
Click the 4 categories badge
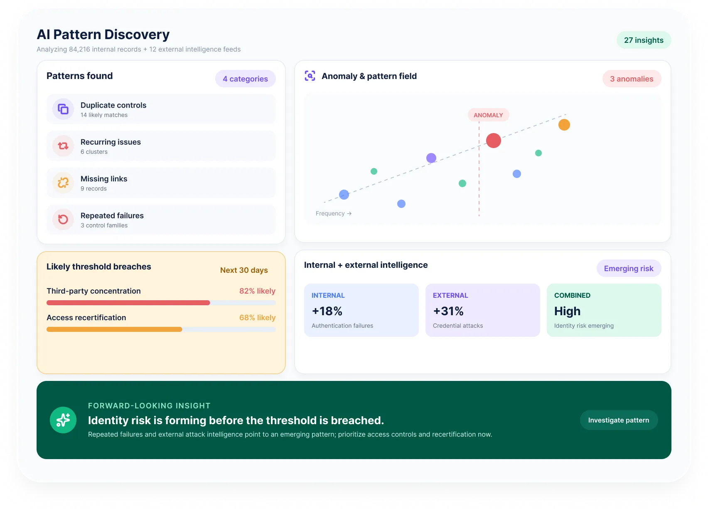click(x=245, y=79)
